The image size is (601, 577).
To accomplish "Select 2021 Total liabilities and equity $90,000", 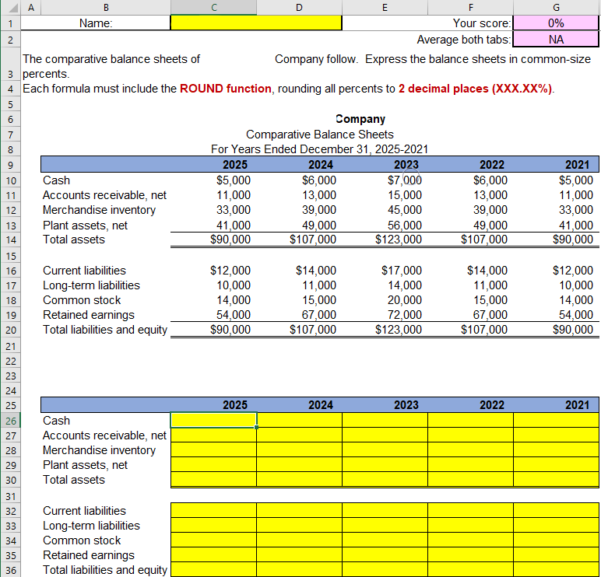I will coord(573,329).
